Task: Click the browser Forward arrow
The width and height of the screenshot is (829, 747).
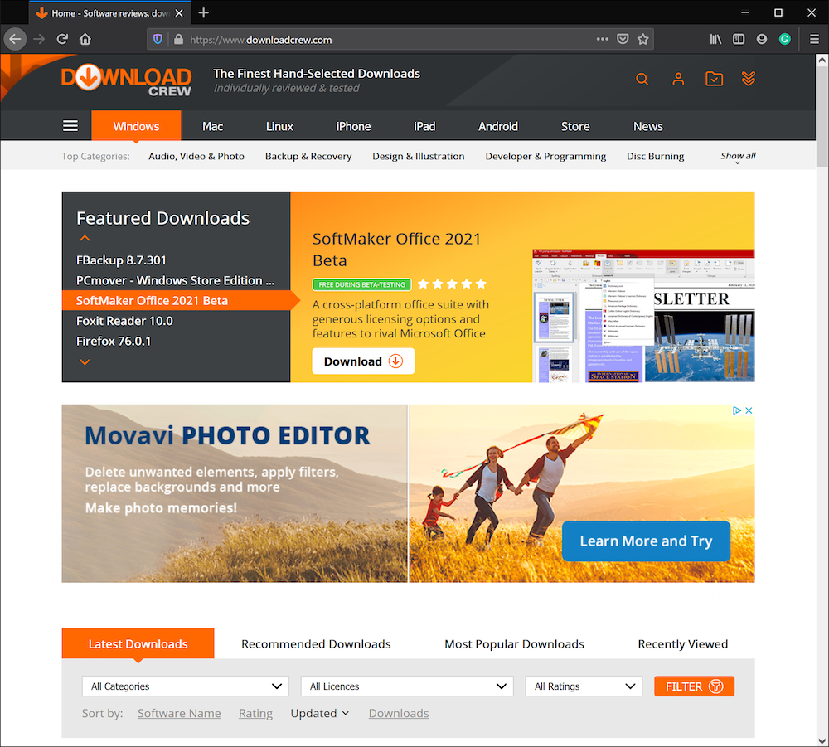Action: [x=39, y=39]
